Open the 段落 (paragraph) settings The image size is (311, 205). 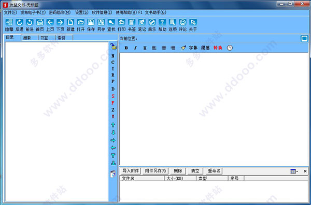point(205,48)
